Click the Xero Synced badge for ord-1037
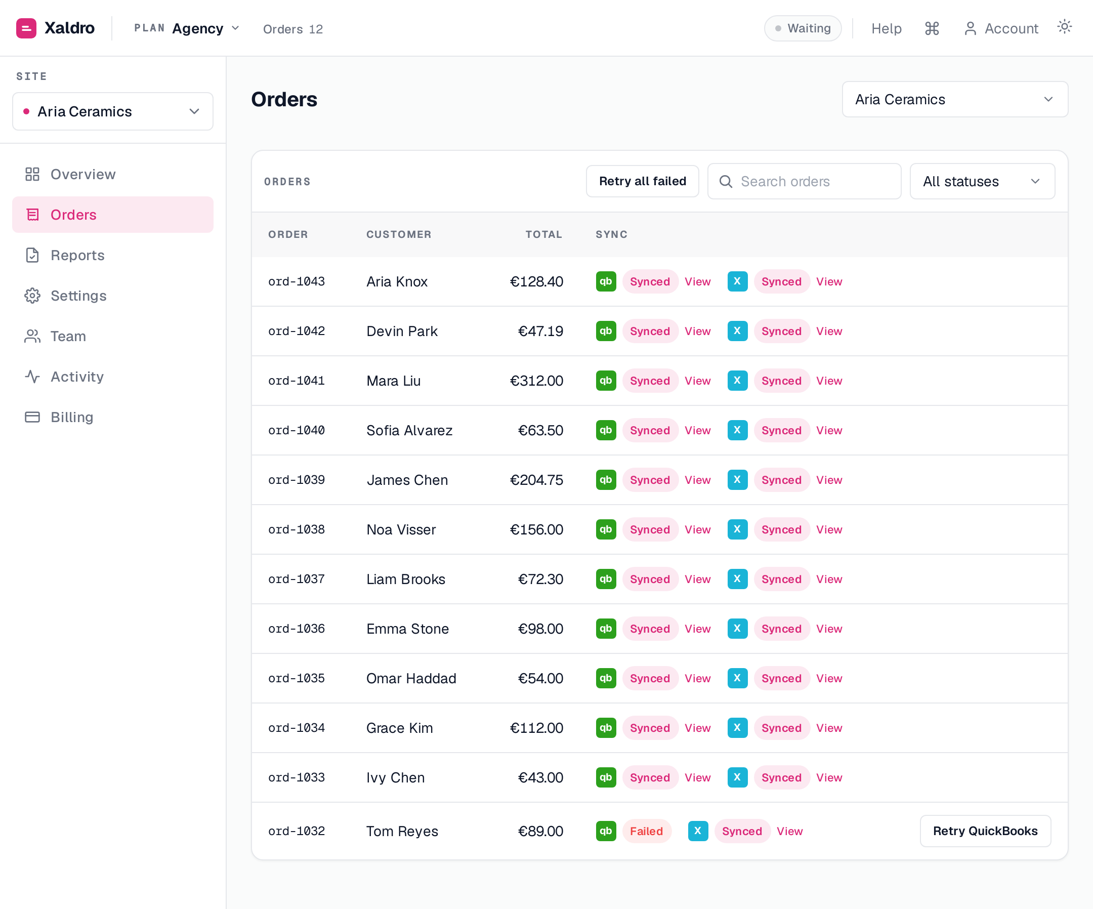This screenshot has height=909, width=1093. click(x=781, y=579)
